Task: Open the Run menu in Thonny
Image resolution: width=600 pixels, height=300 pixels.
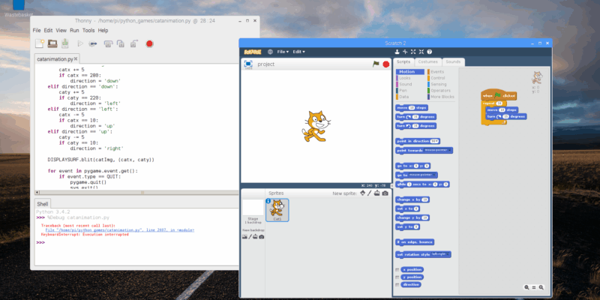Action: 74,30
